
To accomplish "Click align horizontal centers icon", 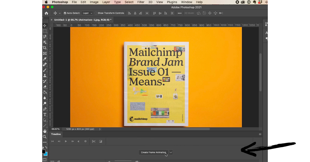I will 135,13.
